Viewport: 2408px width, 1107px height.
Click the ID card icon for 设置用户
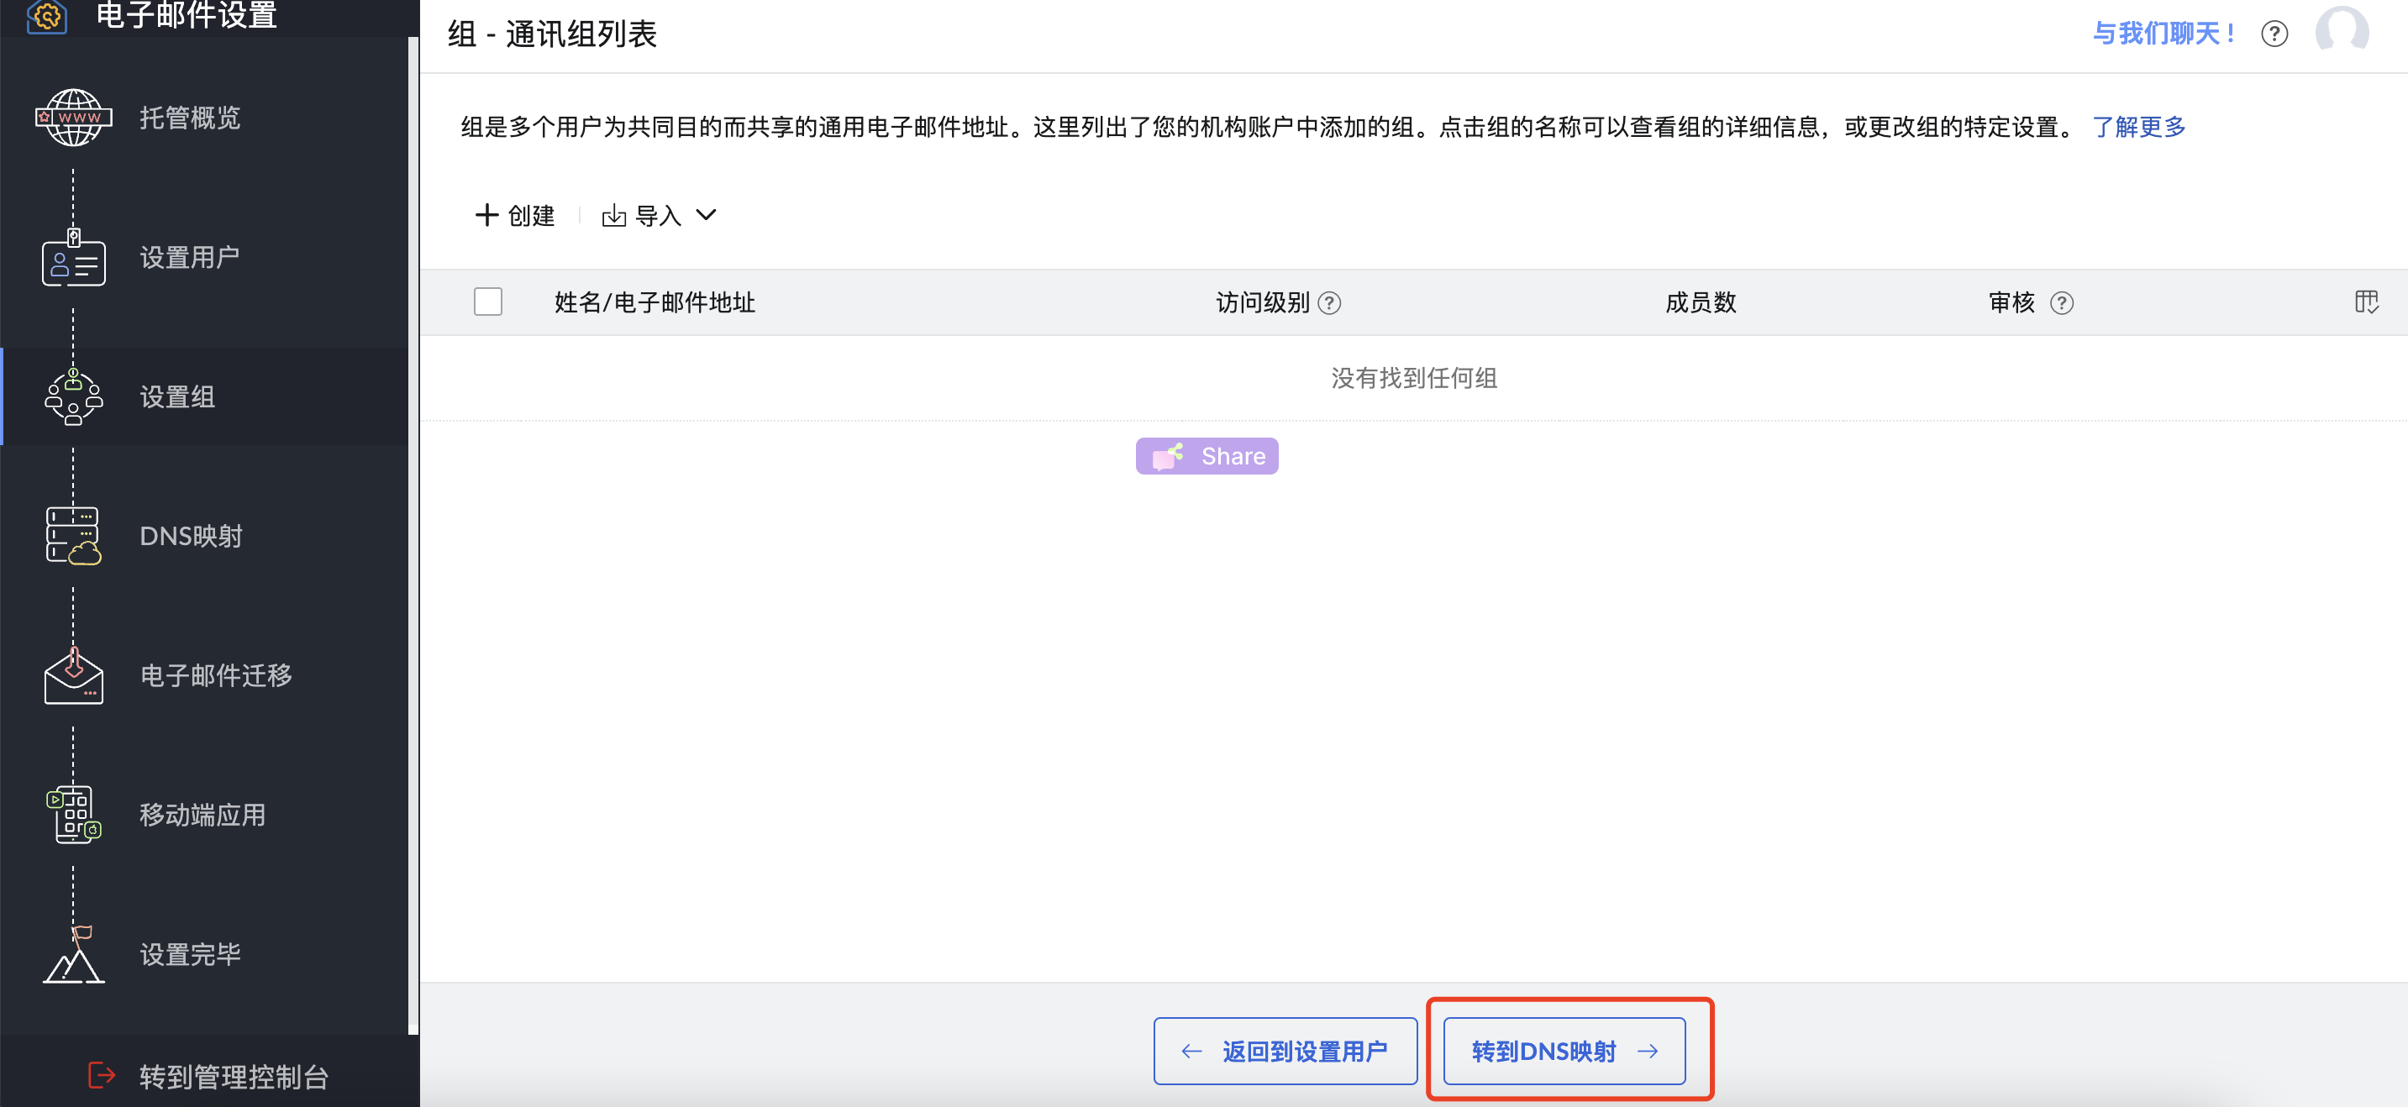coord(73,258)
